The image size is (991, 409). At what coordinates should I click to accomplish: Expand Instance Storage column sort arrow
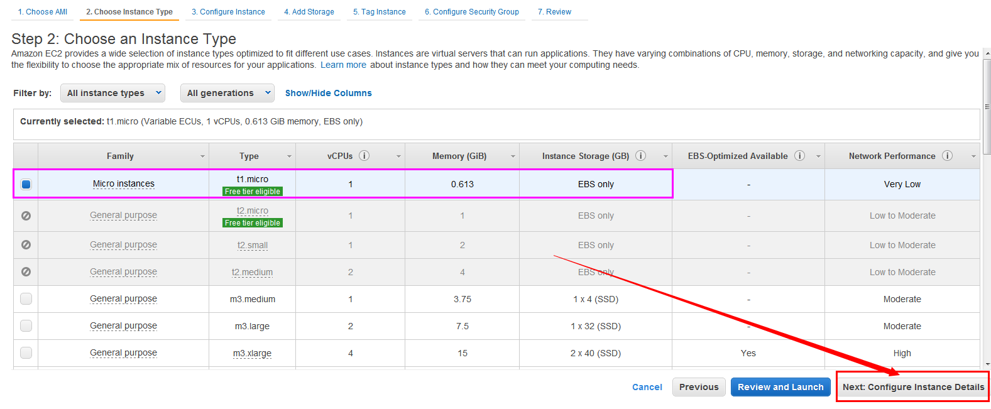click(x=665, y=156)
